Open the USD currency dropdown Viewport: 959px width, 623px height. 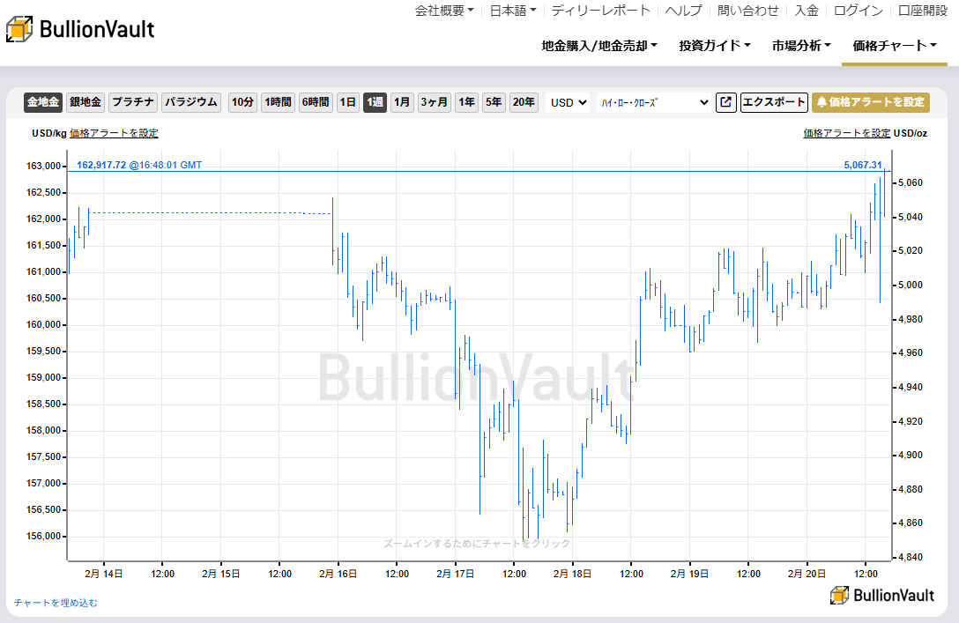[567, 102]
